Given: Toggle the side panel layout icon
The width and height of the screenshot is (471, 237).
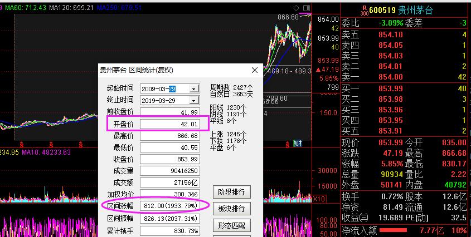Looking at the screenshot, I should point(307,8).
